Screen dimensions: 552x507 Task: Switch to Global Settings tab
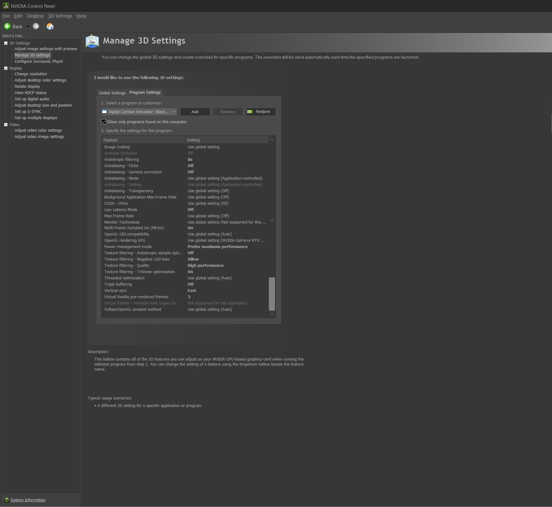112,93
